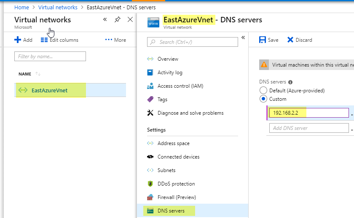The height and width of the screenshot is (218, 354).
Task: Select the Custom radio button
Action: point(263,99)
